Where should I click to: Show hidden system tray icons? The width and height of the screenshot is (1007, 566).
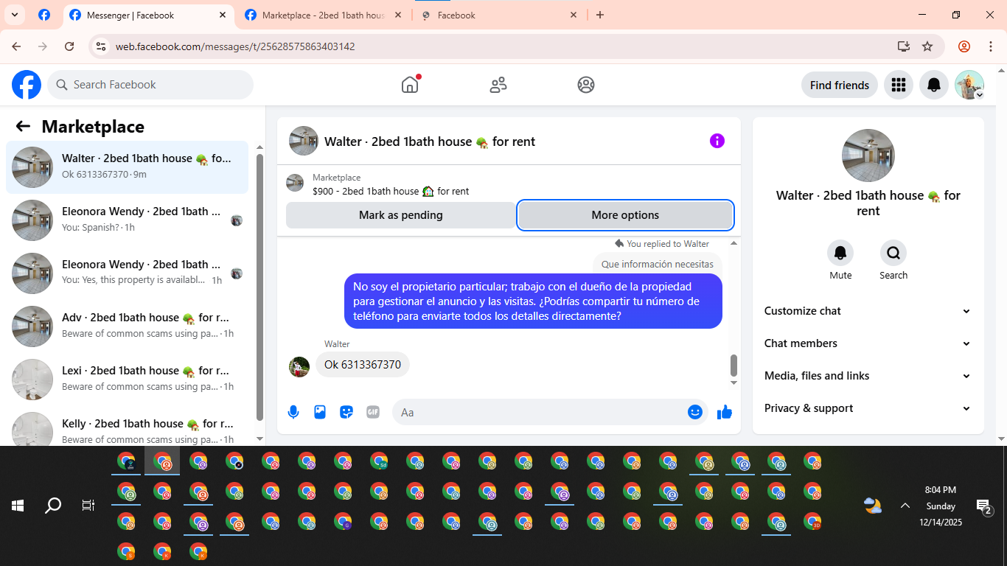[905, 506]
